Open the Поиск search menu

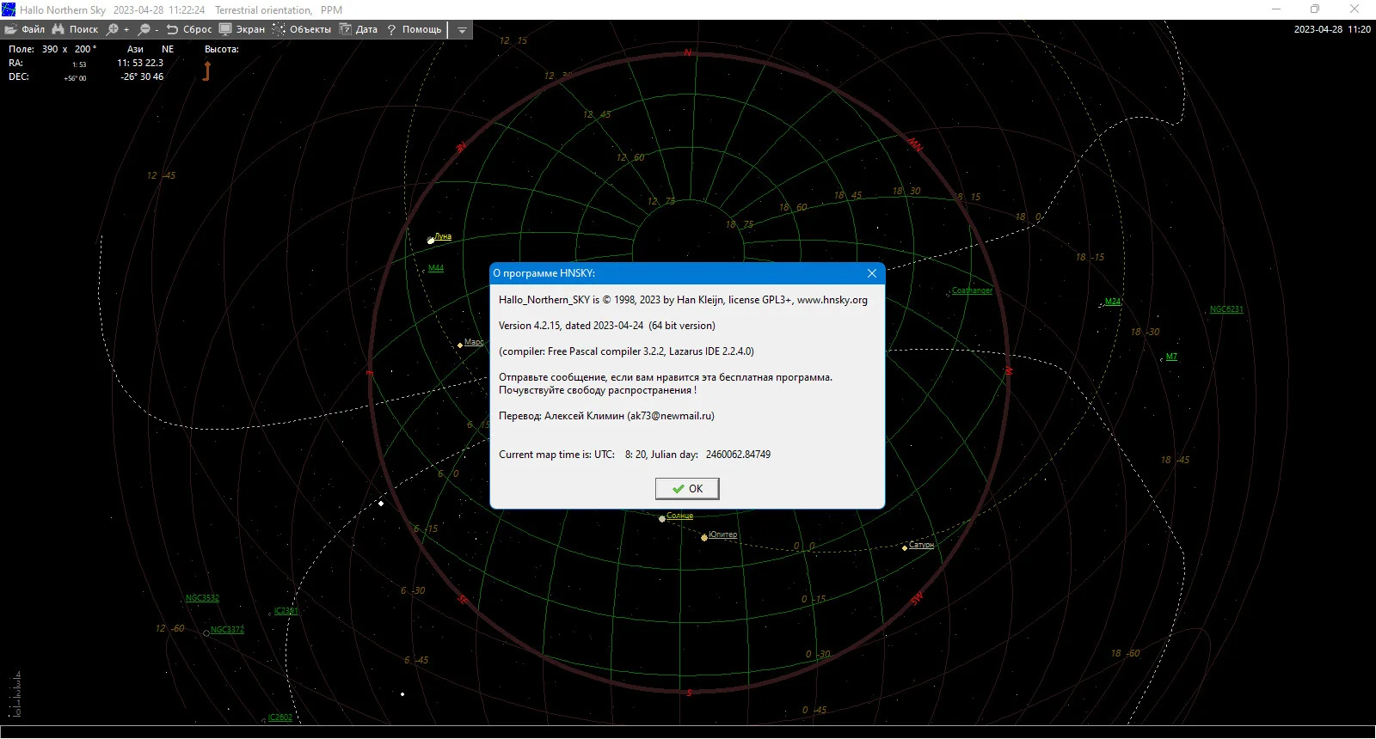[75, 29]
